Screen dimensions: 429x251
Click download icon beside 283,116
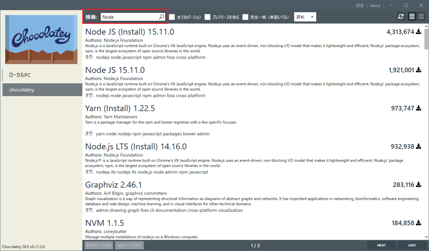tap(419, 185)
